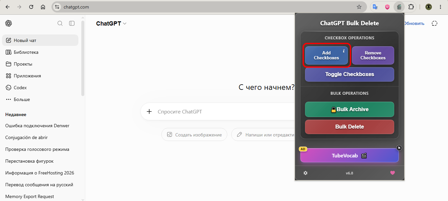Open Библиотека in the sidebar

click(40, 52)
